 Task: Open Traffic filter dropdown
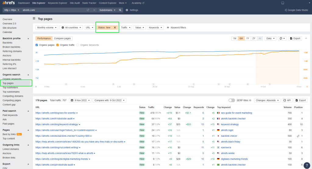(126, 27)
